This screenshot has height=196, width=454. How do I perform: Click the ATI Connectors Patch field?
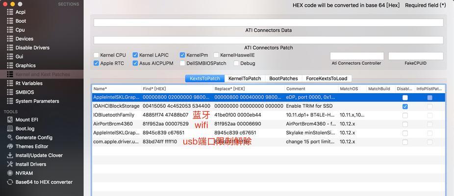point(268,40)
